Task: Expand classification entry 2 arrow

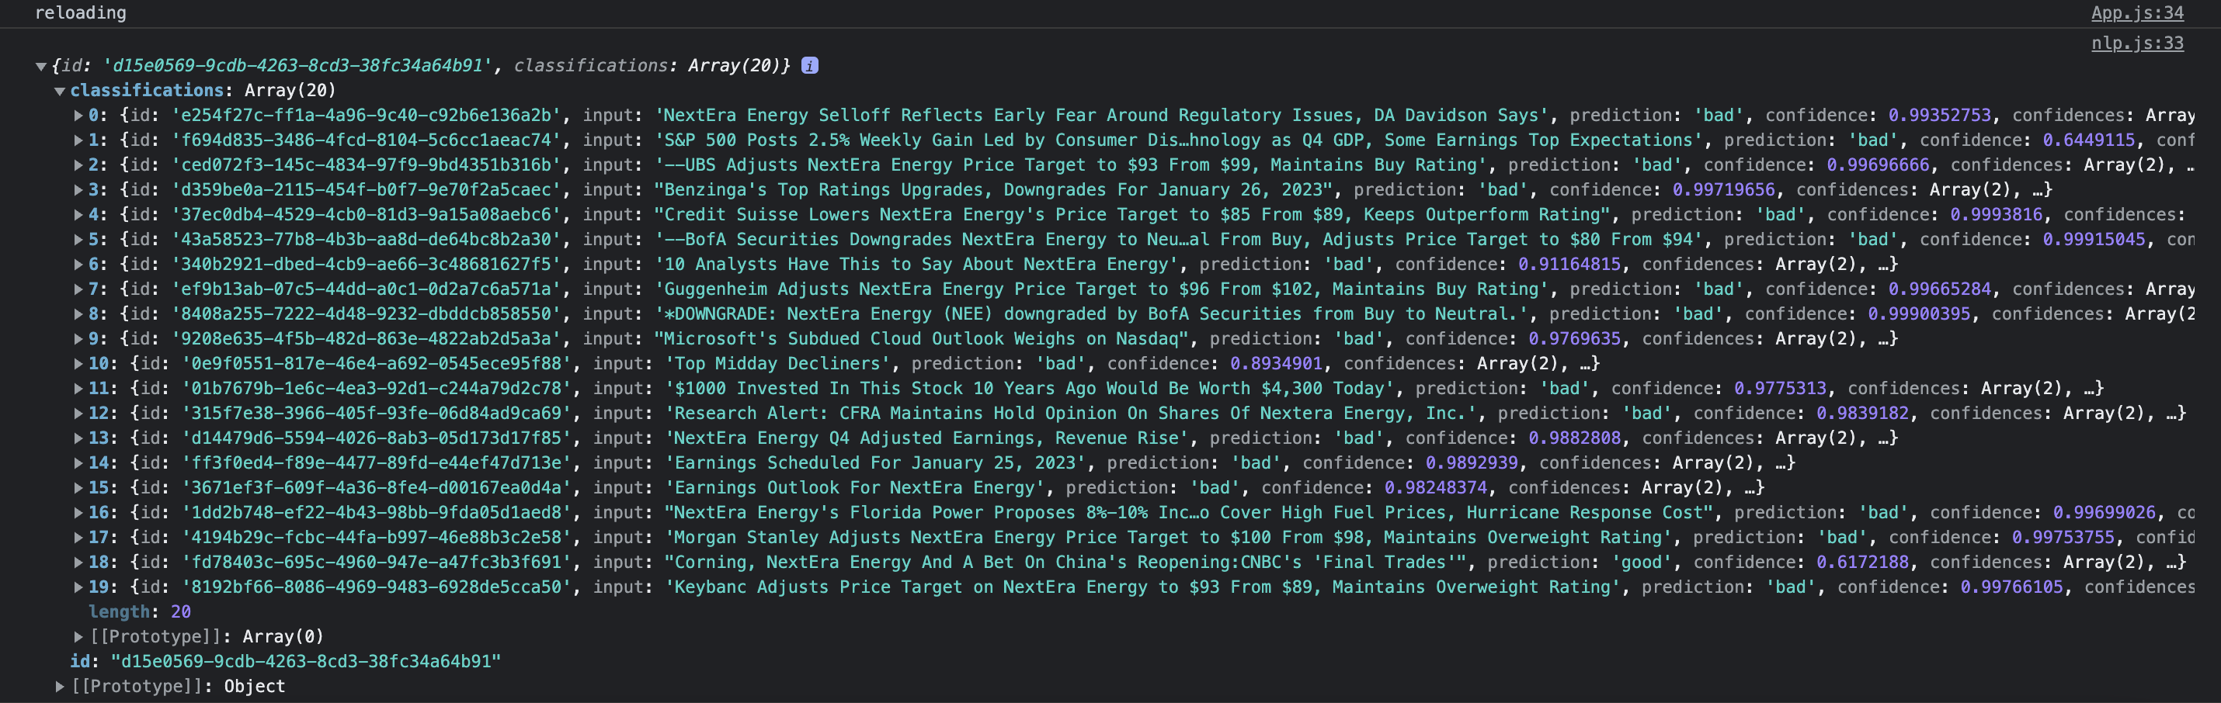Action: point(78,165)
